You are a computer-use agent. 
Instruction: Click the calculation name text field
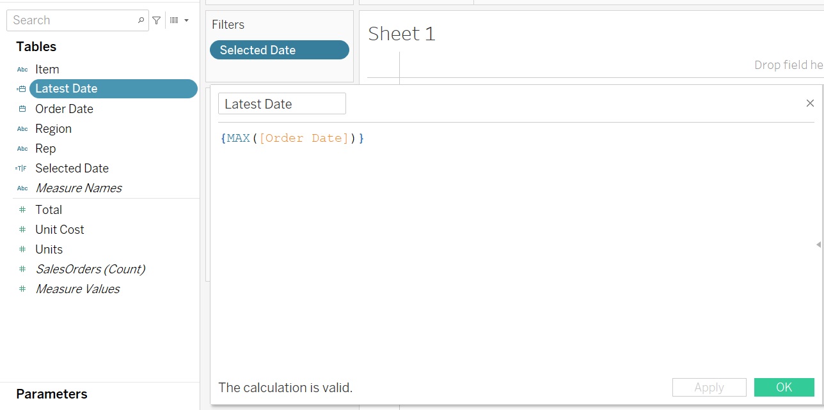coord(281,103)
